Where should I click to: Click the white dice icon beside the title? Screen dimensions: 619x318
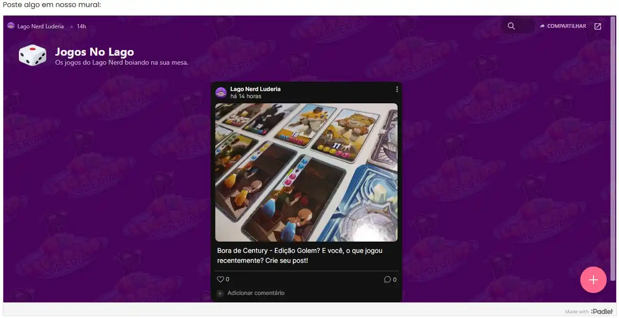(x=33, y=56)
